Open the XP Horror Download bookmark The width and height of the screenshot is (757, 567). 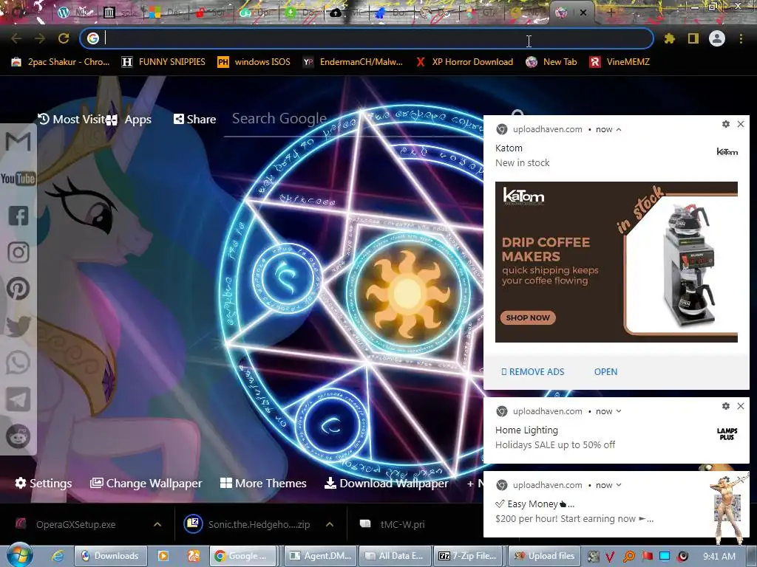pos(464,62)
